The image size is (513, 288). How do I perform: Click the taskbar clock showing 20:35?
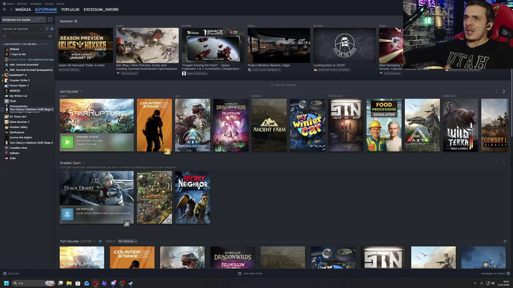pos(503,283)
